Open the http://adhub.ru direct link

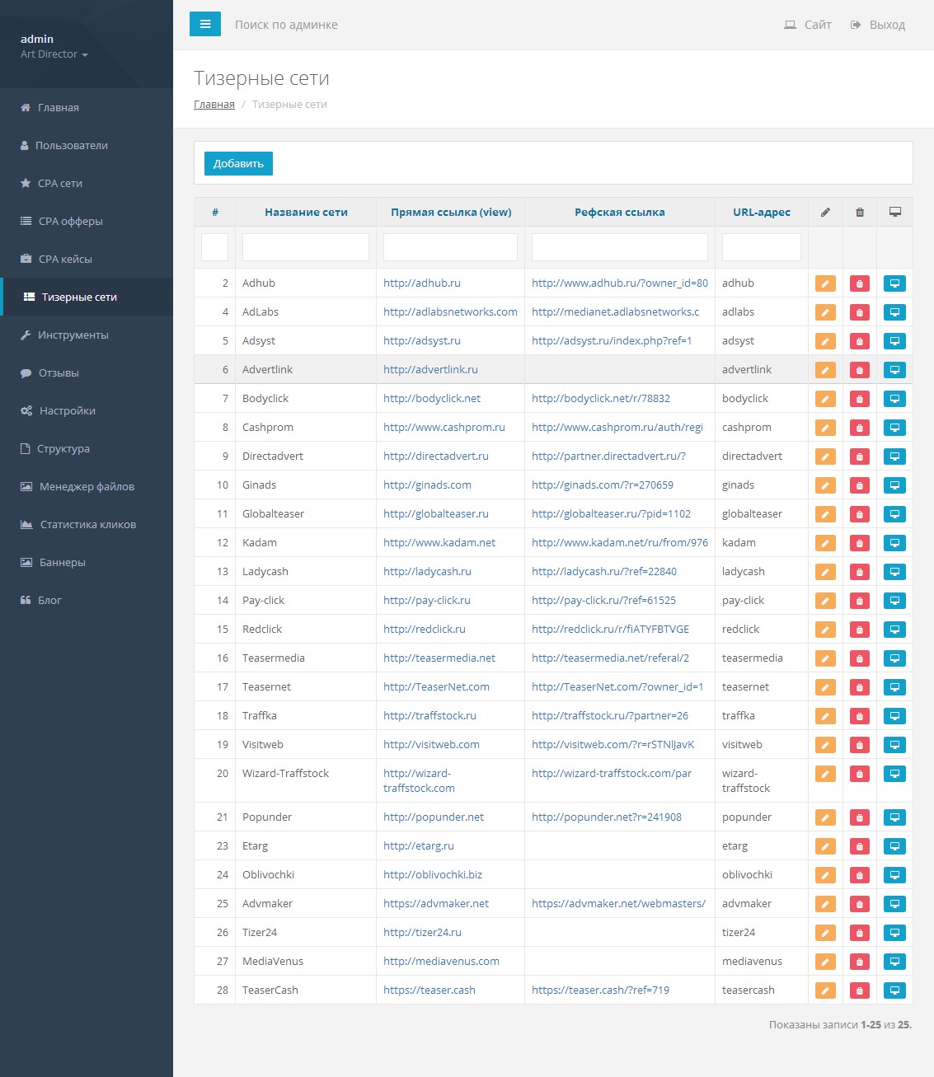[x=422, y=283]
